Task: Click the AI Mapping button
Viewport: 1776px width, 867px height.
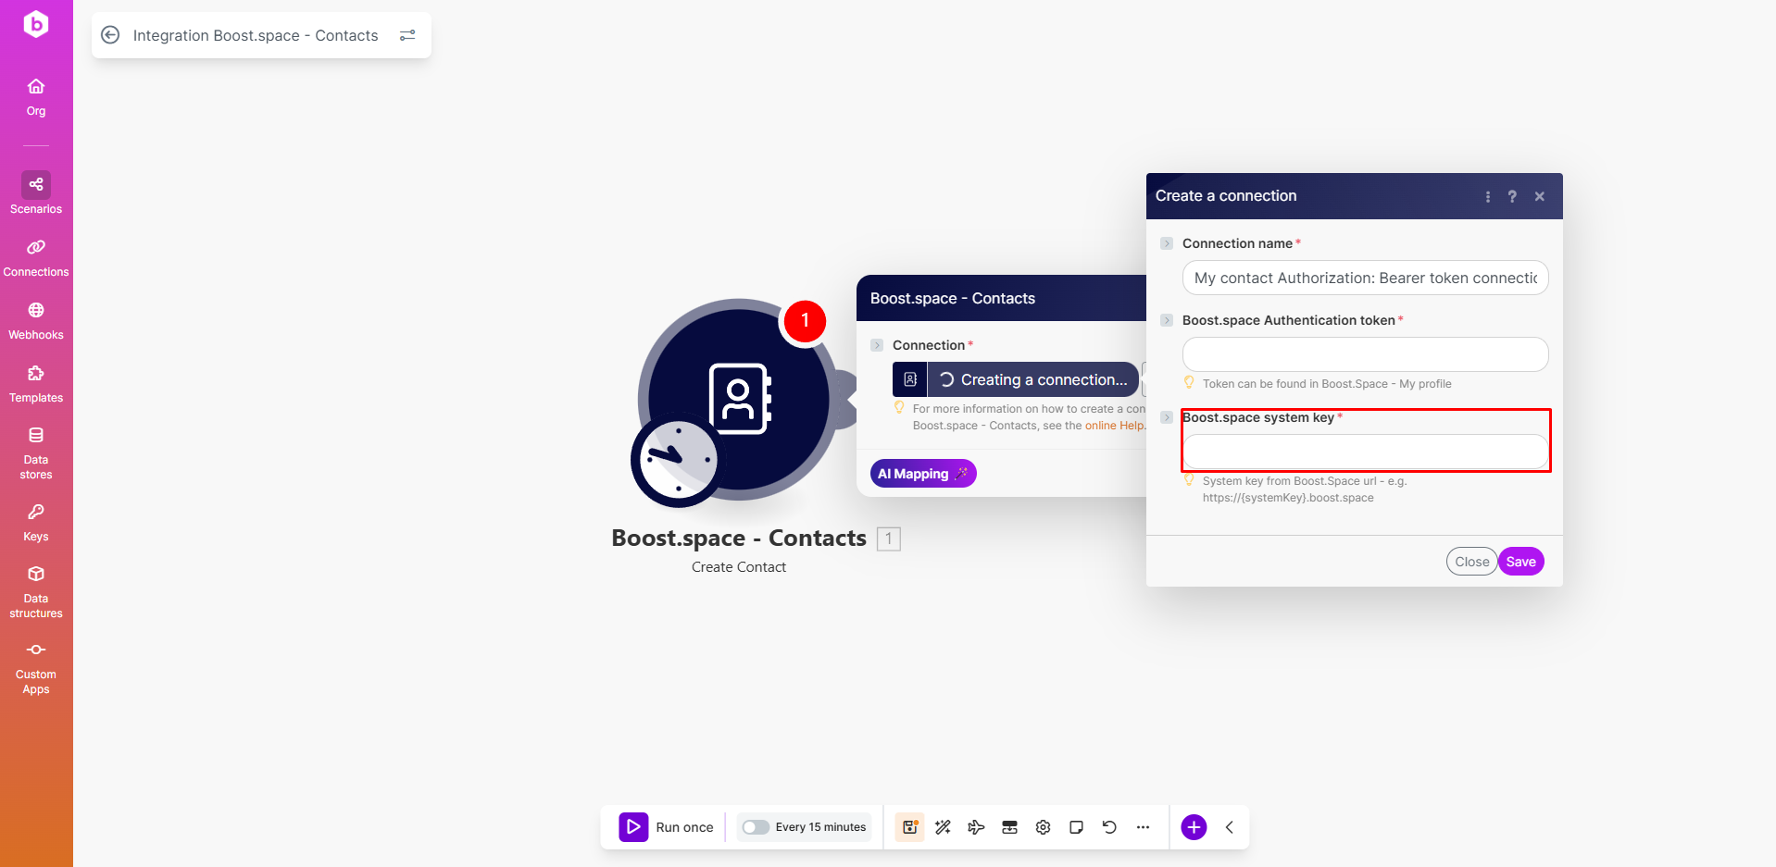Action: click(x=922, y=474)
